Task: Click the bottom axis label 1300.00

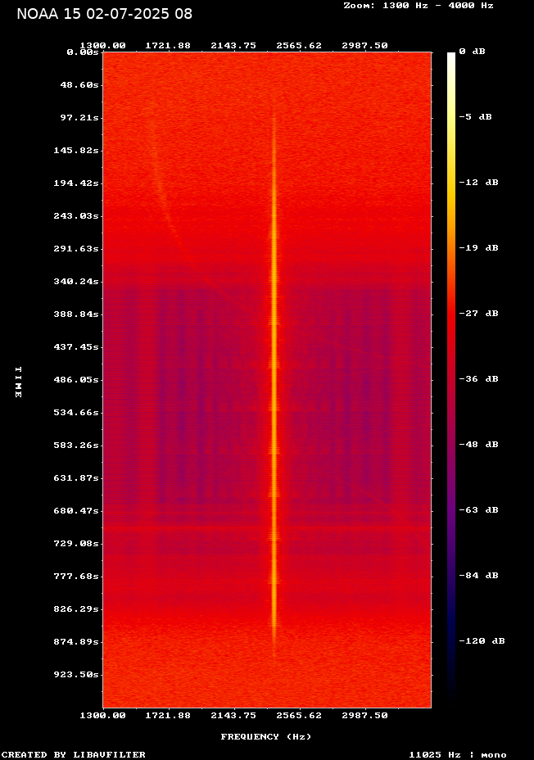Action: point(102,716)
